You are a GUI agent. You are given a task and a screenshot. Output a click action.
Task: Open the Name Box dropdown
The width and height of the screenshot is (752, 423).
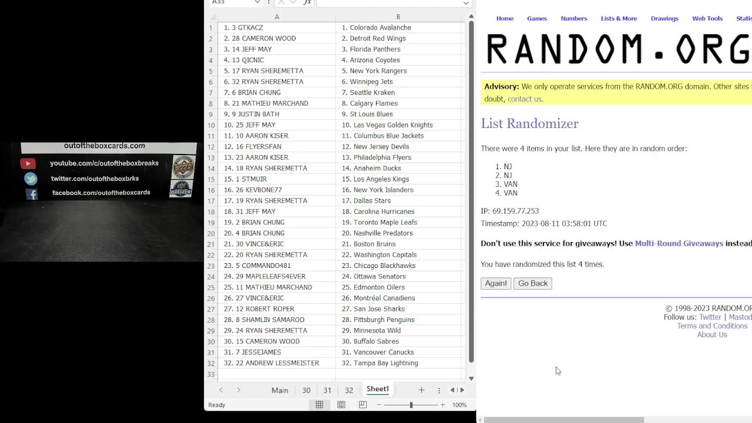[x=257, y=2]
